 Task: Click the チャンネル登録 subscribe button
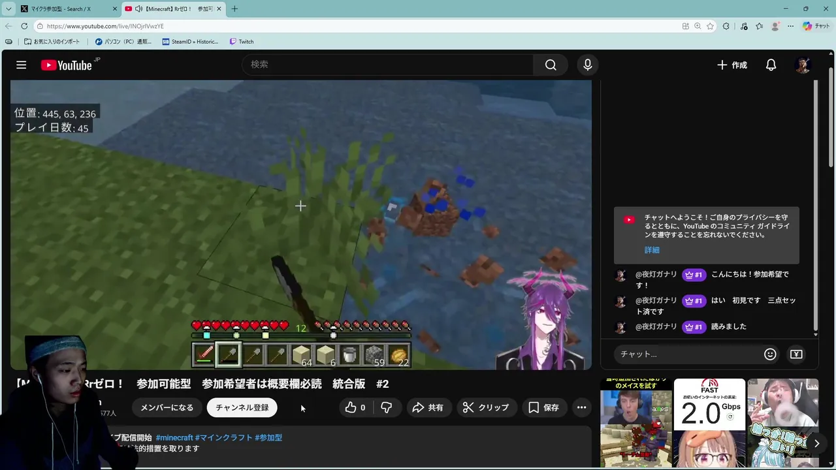[242, 407]
